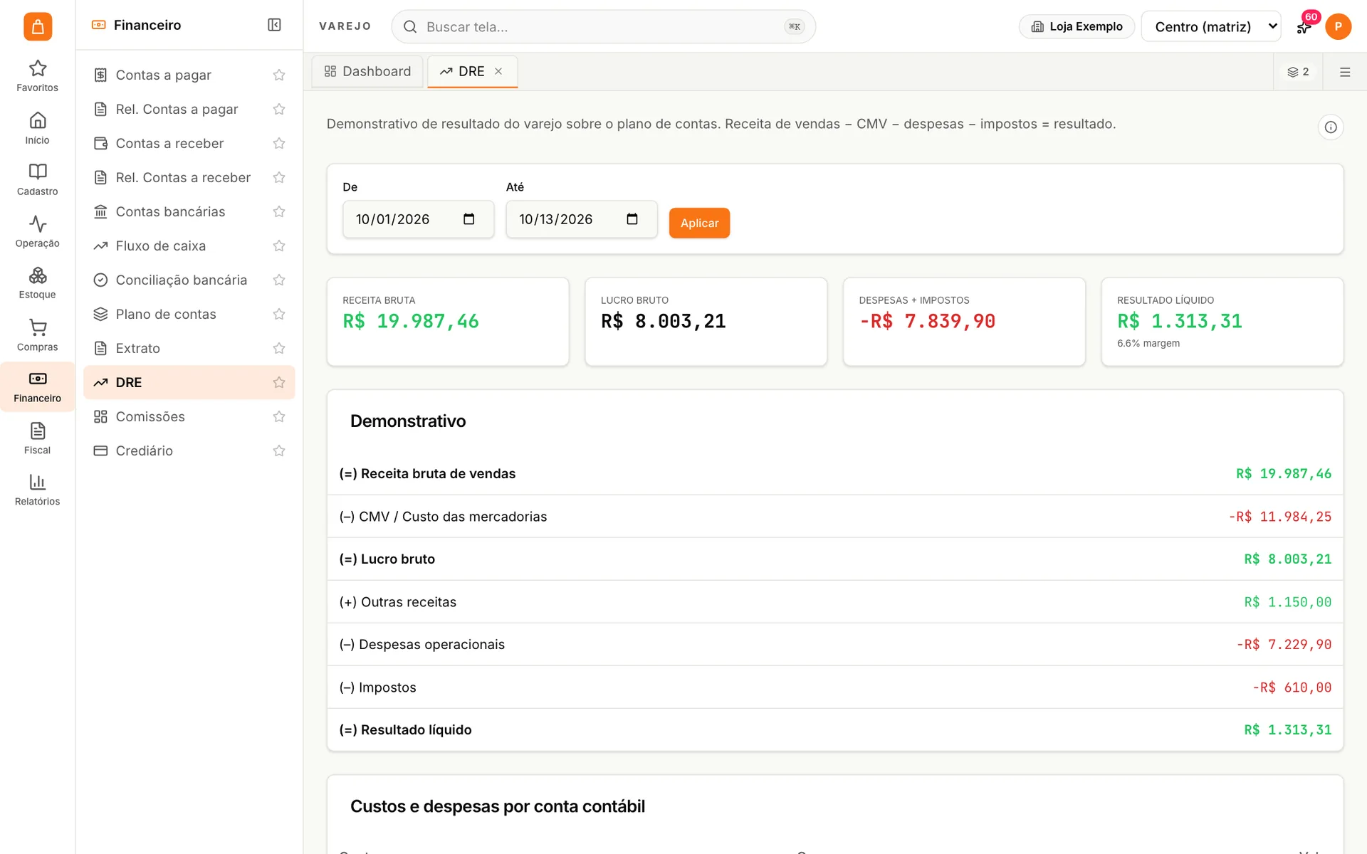Toggle the DRE favorite star

coord(279,382)
